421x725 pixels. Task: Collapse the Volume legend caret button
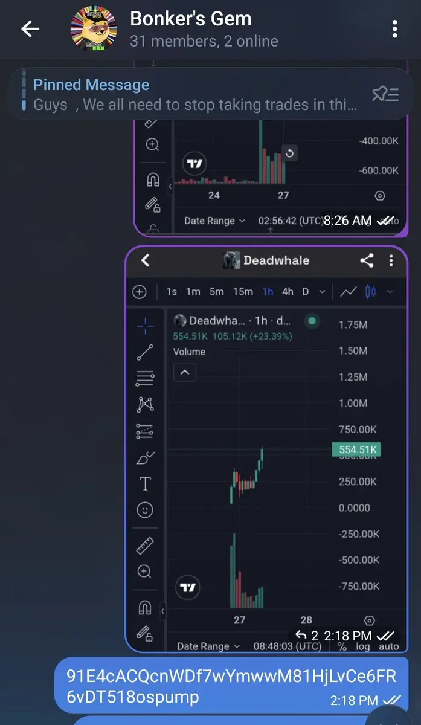(185, 373)
